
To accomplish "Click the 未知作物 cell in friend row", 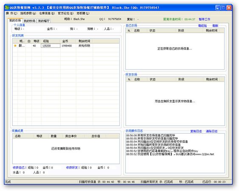I will (x=84, y=45).
